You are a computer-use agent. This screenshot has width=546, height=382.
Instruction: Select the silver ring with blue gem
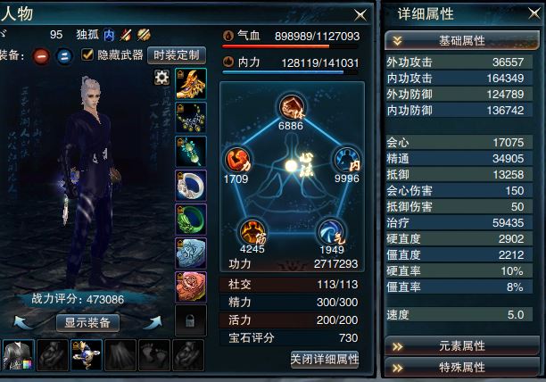tap(190, 186)
